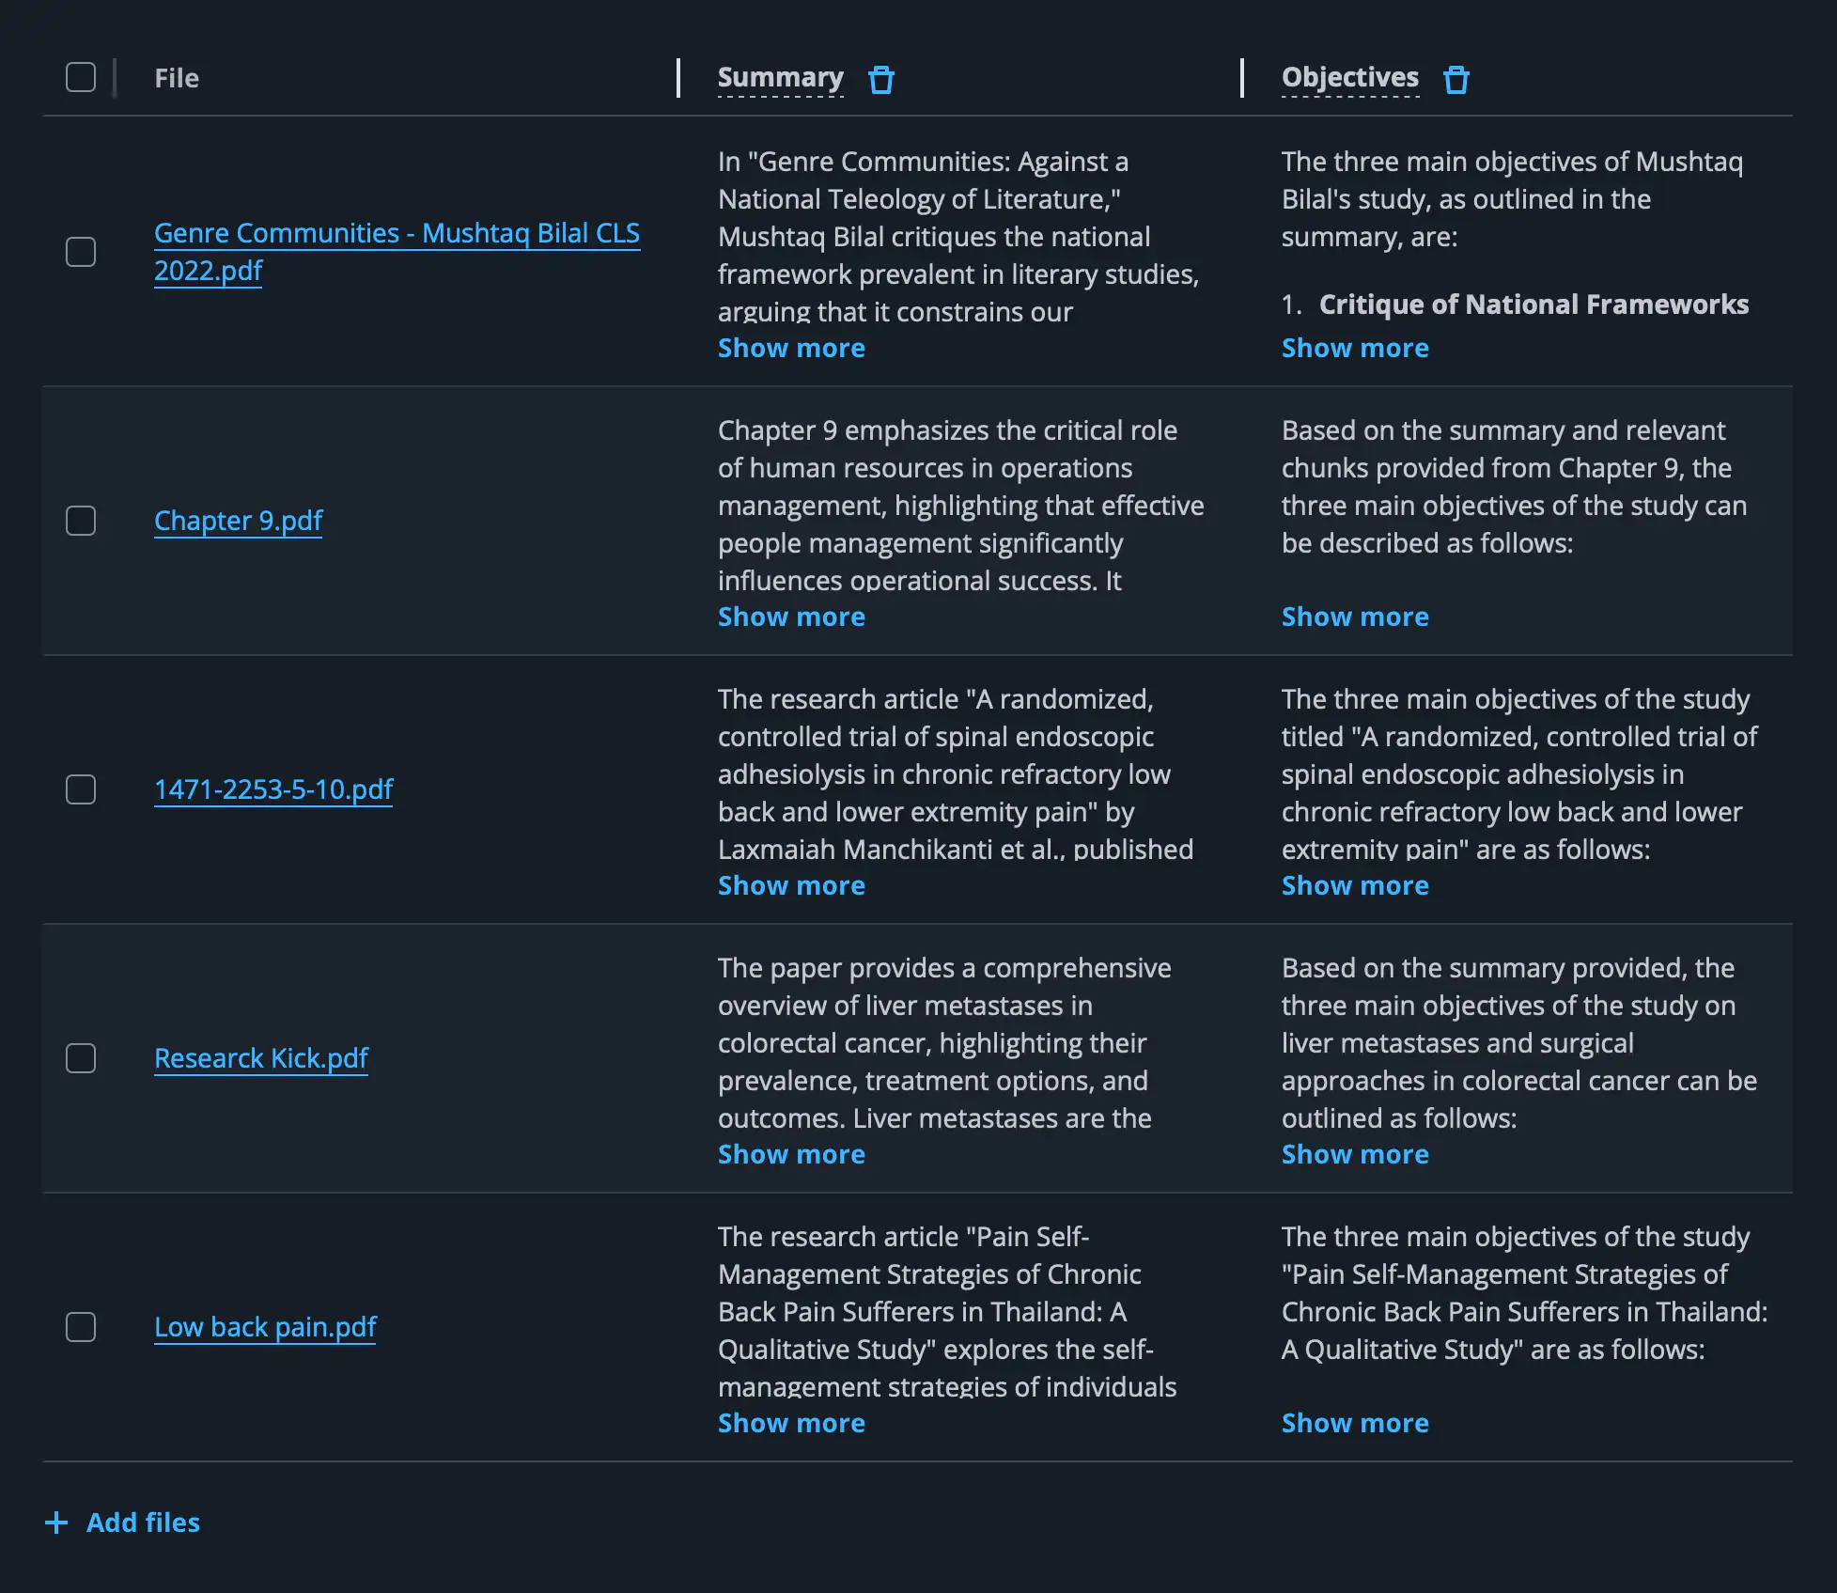Click the plus icon beside Add files
The image size is (1837, 1593).
pos(56,1523)
